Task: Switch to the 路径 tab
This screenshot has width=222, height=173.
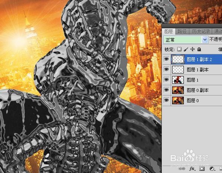Action: click(x=182, y=31)
